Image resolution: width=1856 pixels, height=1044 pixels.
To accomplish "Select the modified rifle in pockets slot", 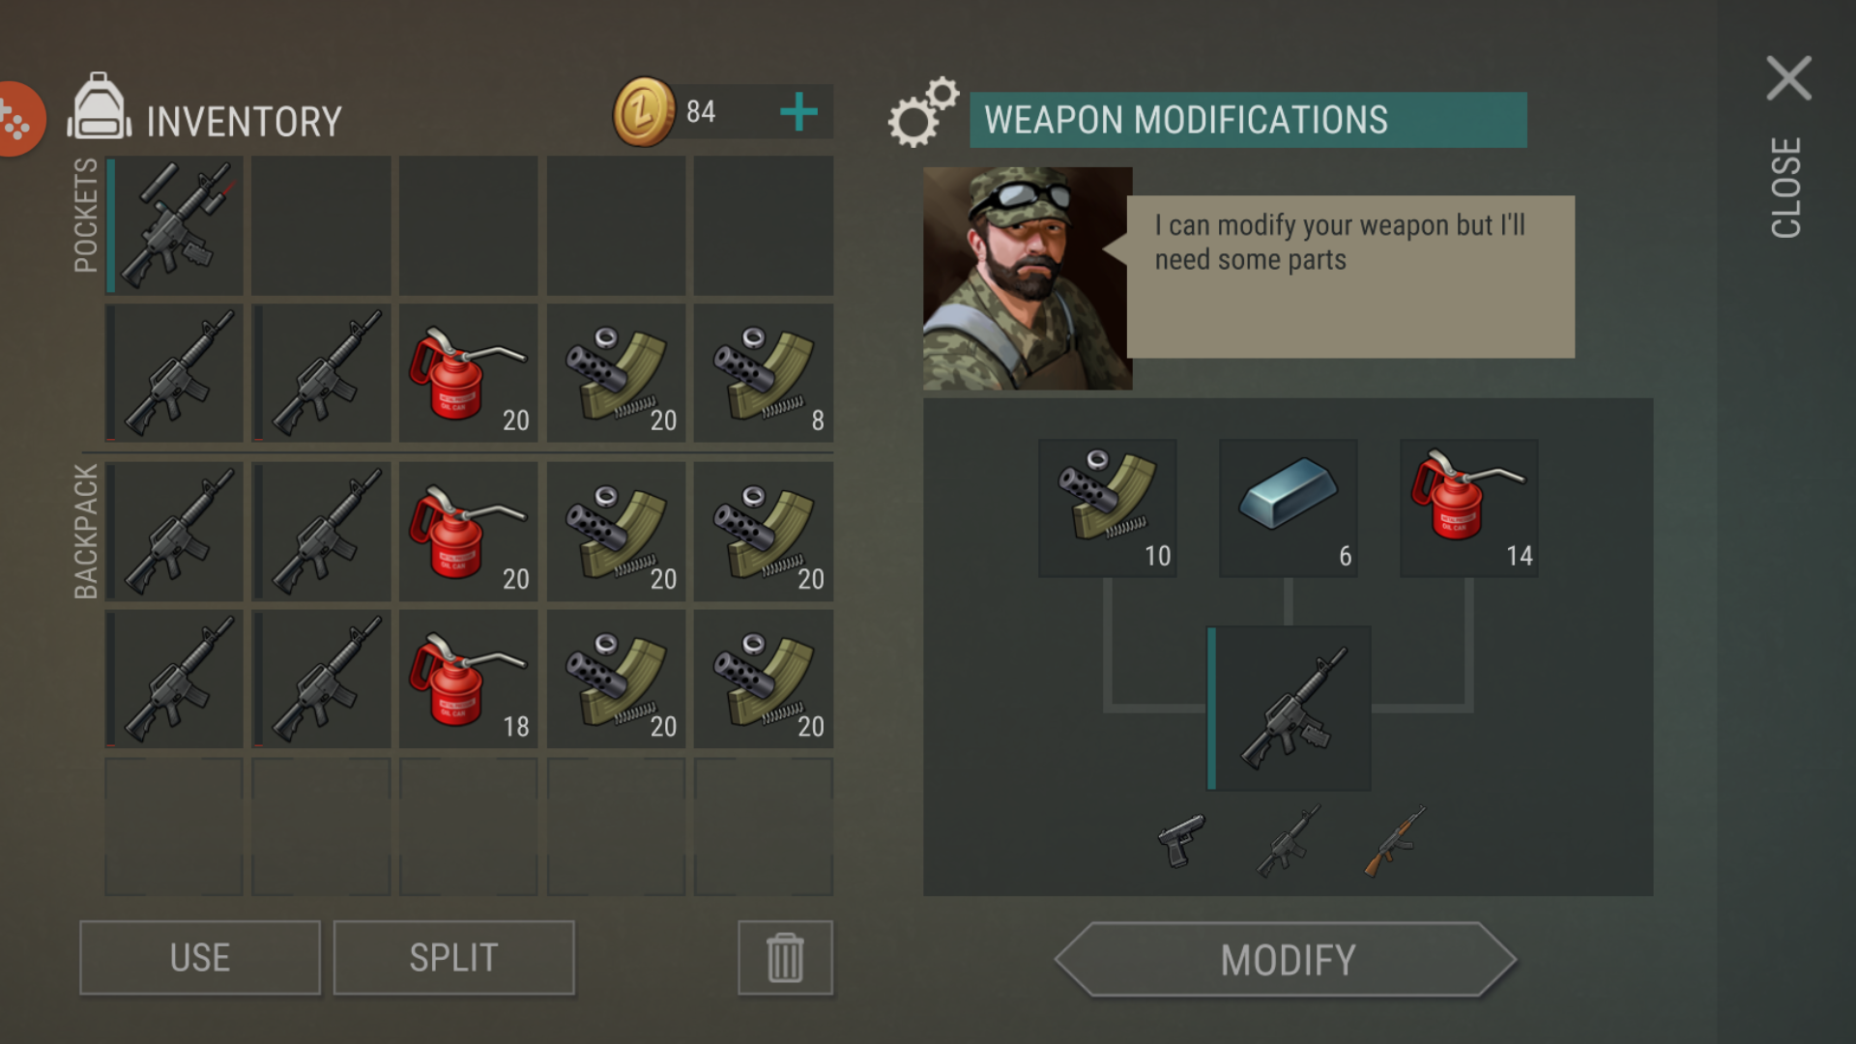I will [x=175, y=225].
